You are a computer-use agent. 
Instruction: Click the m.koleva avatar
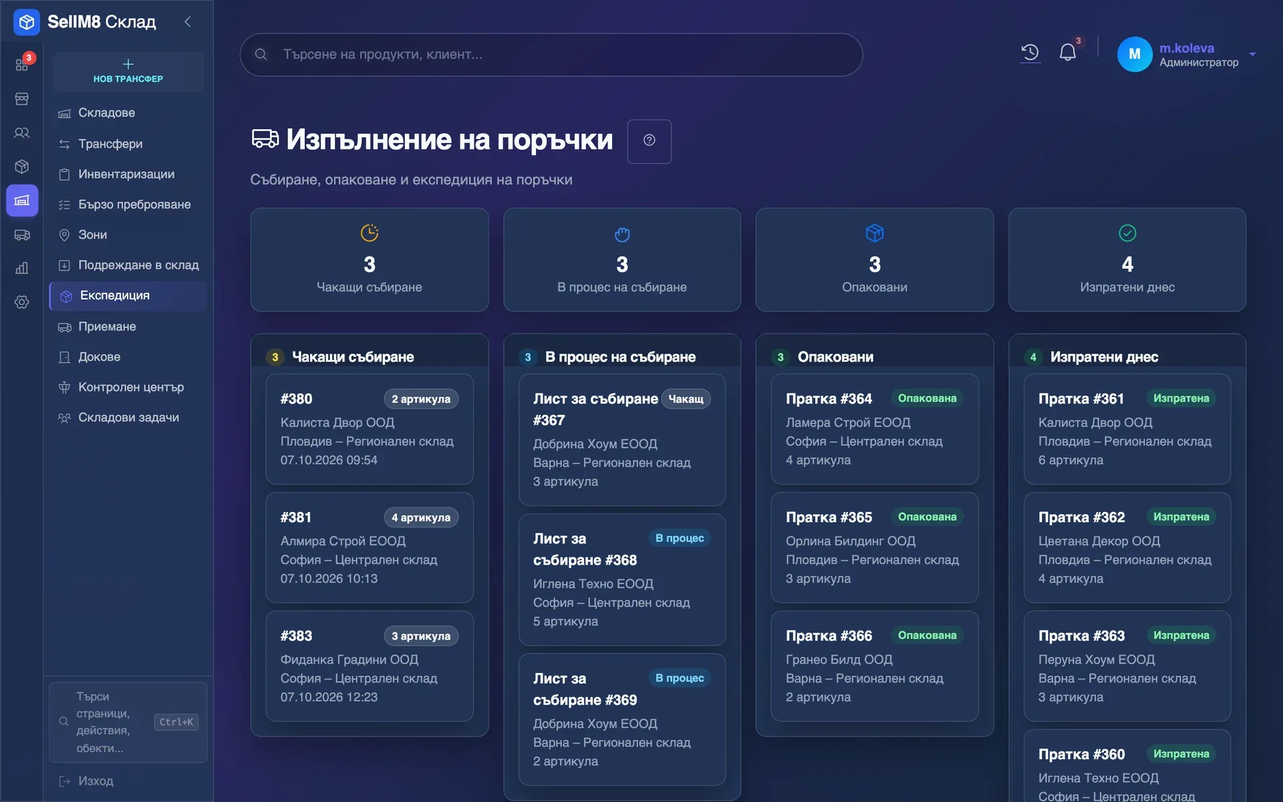[x=1134, y=54]
